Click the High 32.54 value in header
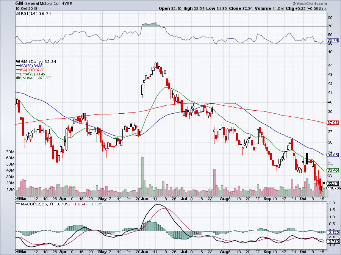Viewport: 341px width, 255px height. pos(194,8)
